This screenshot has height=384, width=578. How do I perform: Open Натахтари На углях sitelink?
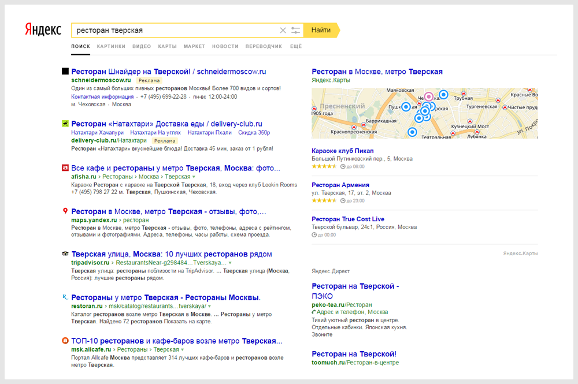point(155,133)
